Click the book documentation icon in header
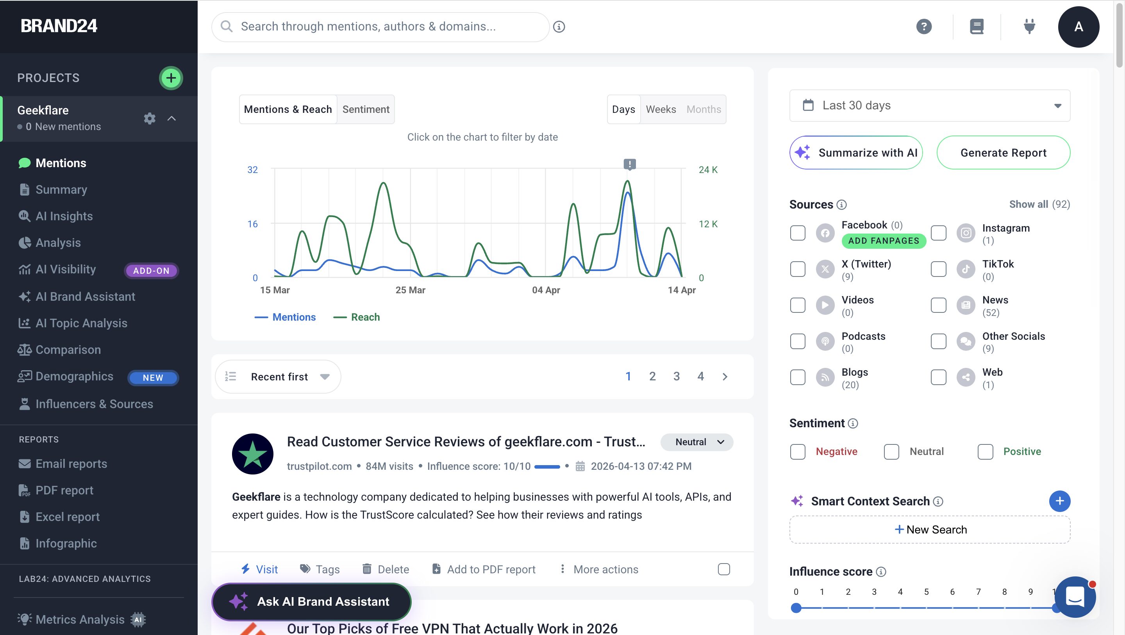Screen dimensions: 1125x635 point(977,27)
